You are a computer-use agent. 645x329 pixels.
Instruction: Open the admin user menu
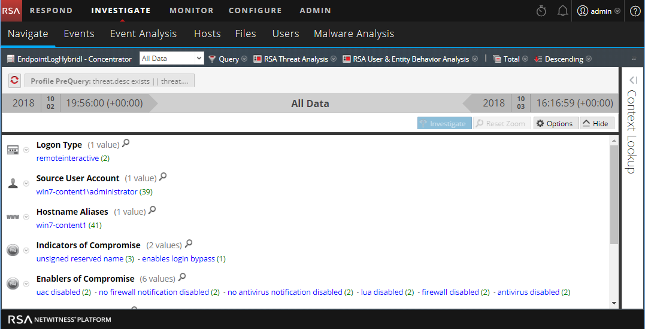(x=598, y=11)
